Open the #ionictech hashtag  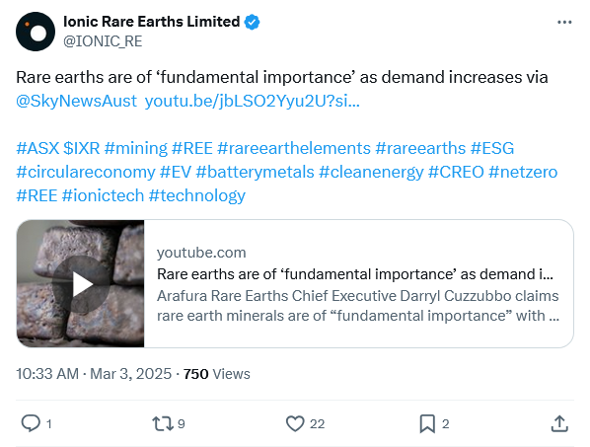point(103,195)
